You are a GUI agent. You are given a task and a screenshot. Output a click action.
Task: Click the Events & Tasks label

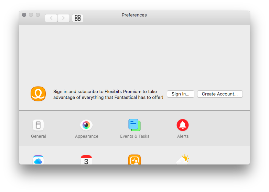tap(134, 136)
